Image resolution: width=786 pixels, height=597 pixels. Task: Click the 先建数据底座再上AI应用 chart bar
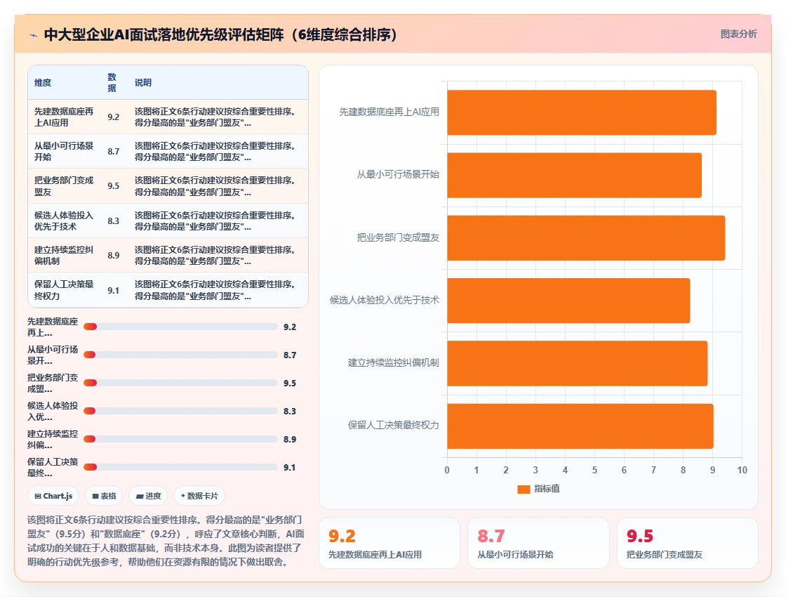coord(582,112)
